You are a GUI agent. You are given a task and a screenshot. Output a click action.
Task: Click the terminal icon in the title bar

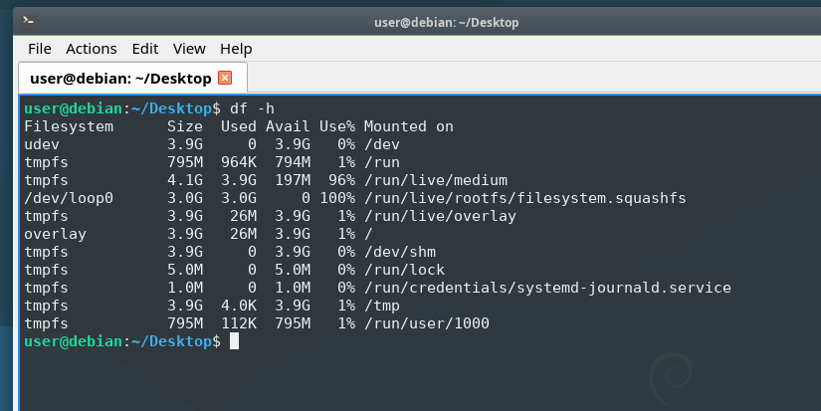pyautogui.click(x=30, y=21)
